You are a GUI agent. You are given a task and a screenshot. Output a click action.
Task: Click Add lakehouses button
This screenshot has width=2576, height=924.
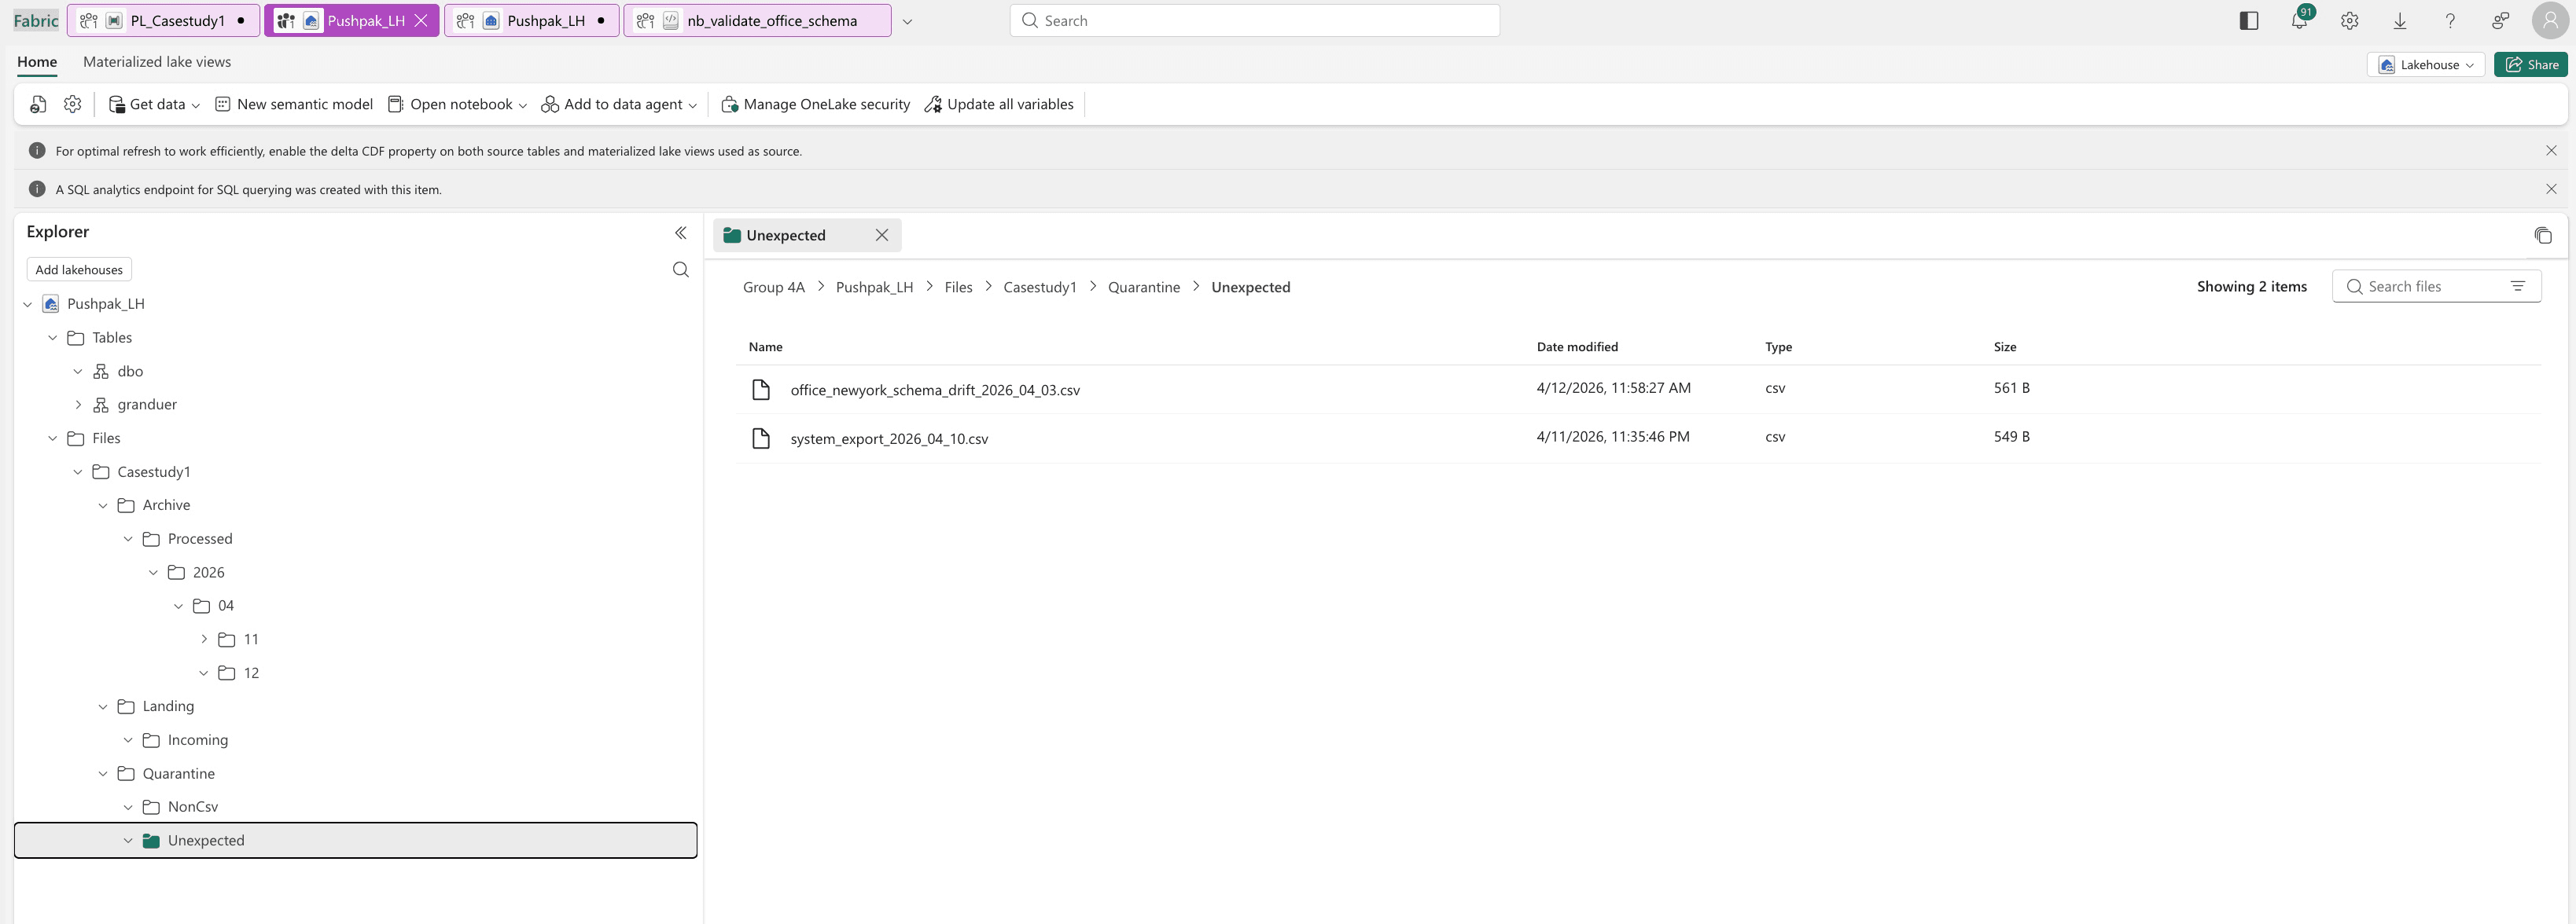(79, 269)
